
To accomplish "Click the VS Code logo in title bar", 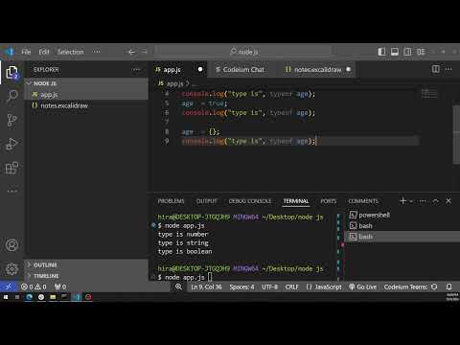I will (x=9, y=52).
